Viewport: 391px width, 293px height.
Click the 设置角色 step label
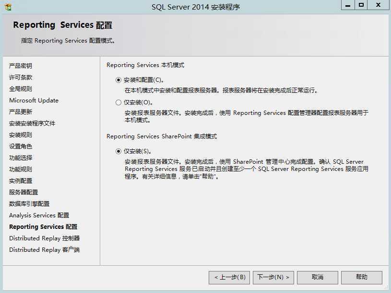point(21,146)
